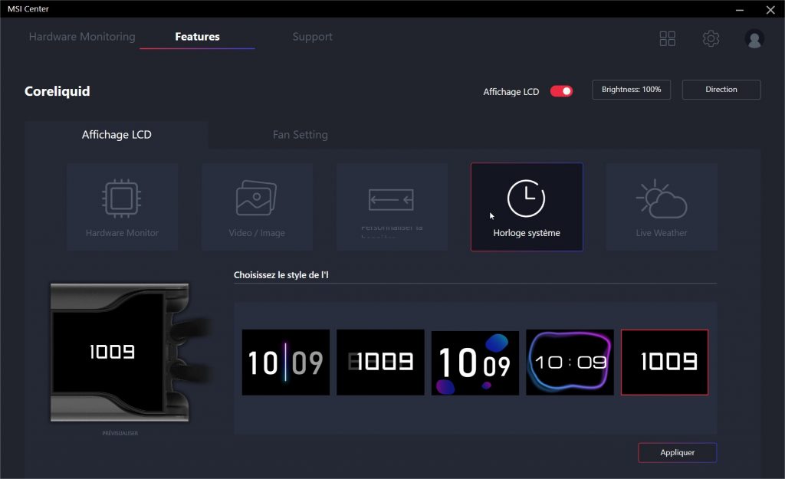Select the Horloge système clock tile
This screenshot has height=479, width=785.
point(527,207)
